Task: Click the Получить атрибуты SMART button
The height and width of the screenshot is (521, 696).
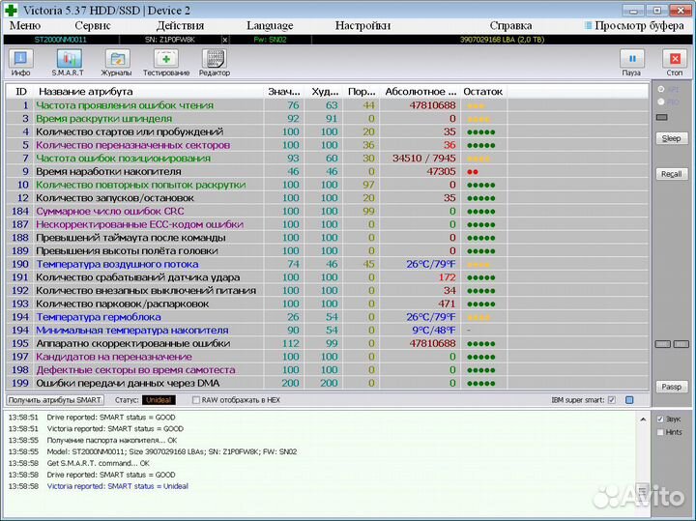Action: click(55, 399)
